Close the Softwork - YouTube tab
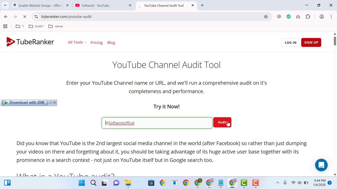Screen dimensions: 337x189 coord(130,5)
